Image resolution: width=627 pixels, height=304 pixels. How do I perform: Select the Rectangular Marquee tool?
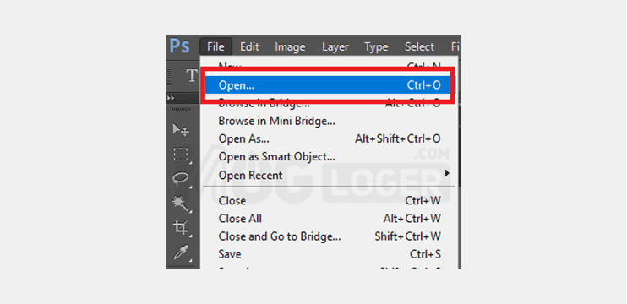(x=181, y=155)
